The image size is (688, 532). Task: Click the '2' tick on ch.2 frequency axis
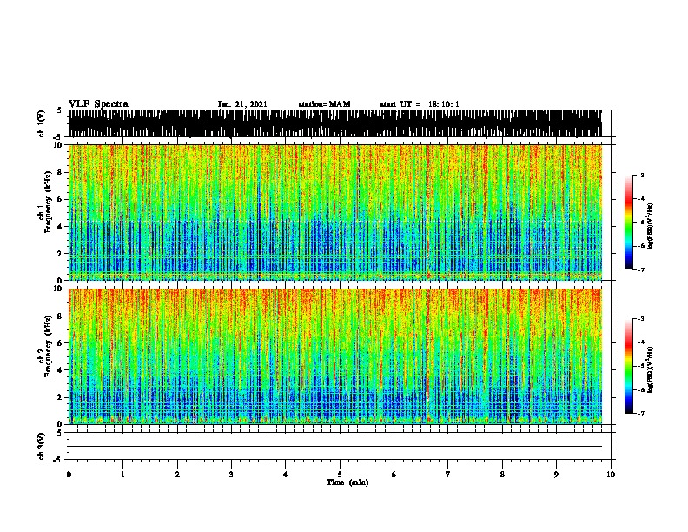point(61,397)
